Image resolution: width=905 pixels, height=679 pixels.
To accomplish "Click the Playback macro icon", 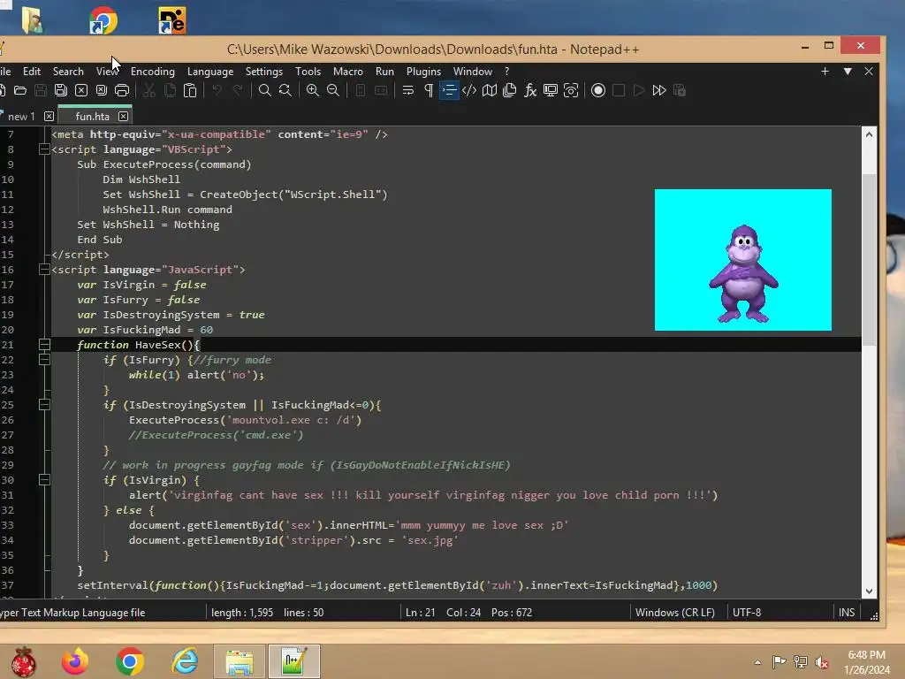I will 639,91.
